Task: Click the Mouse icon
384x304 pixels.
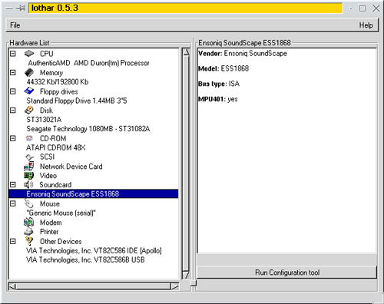Action: [29, 203]
